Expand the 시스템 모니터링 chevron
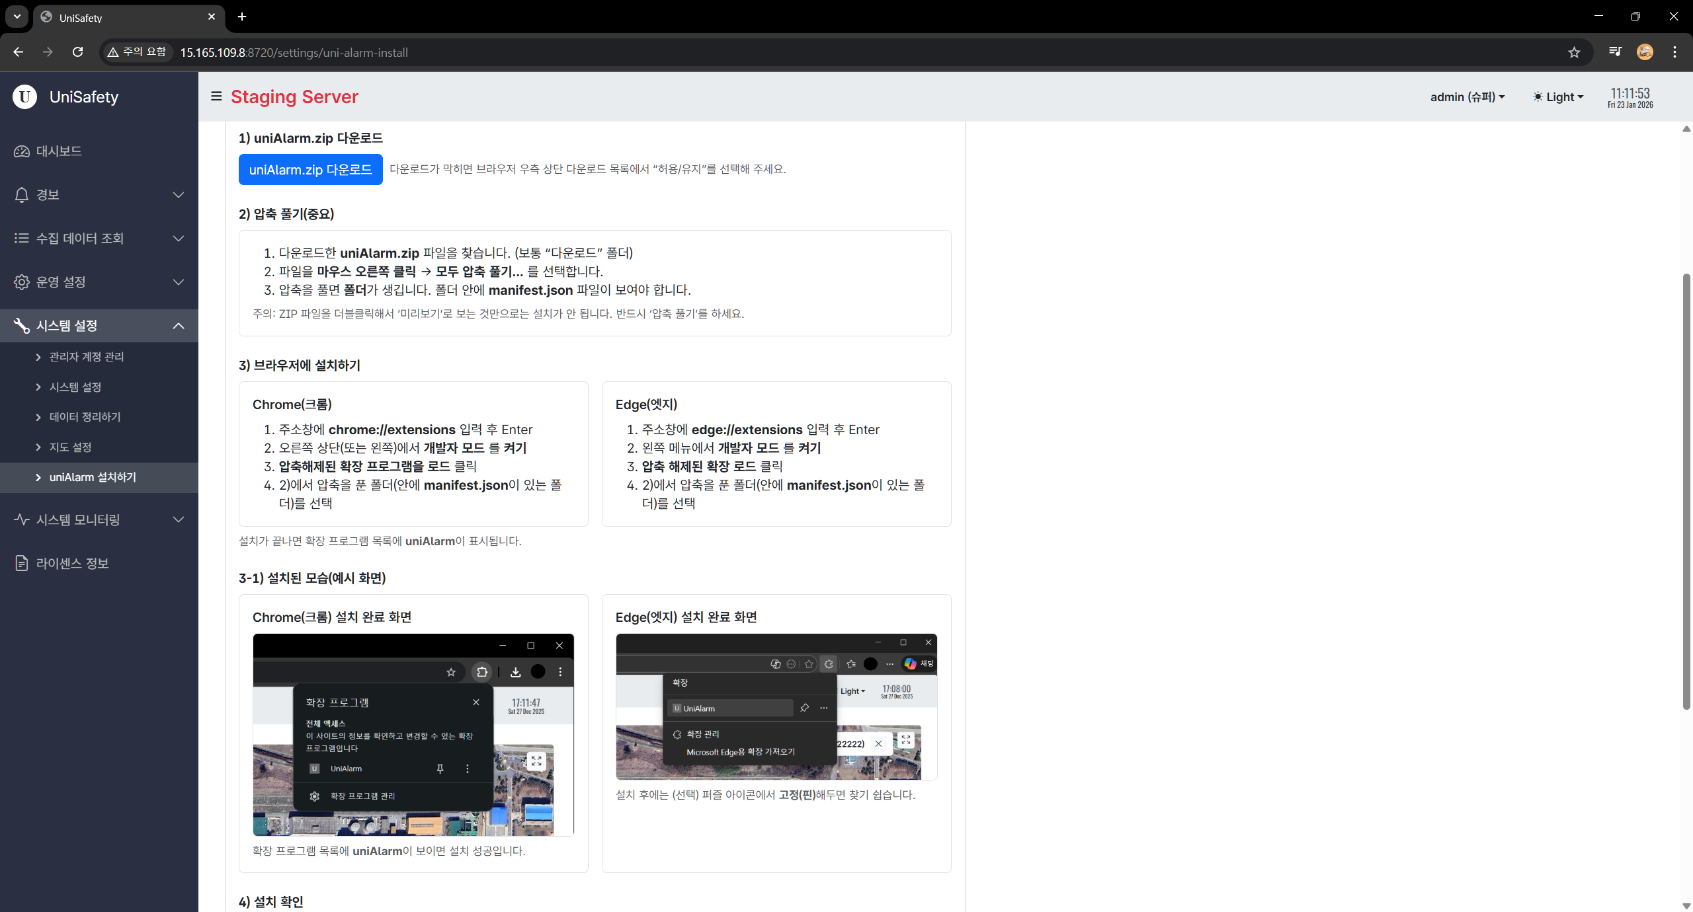1693x912 pixels. pos(179,520)
